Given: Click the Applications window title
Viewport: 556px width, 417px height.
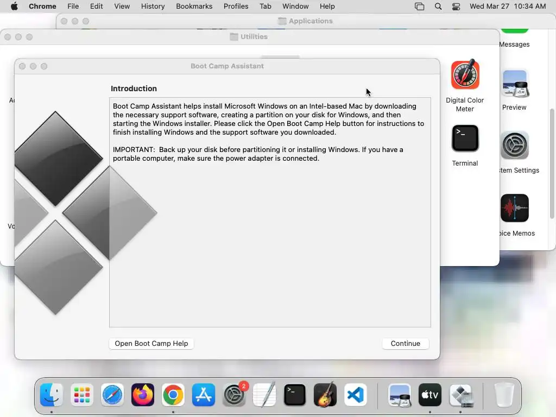Looking at the screenshot, I should pyautogui.click(x=311, y=21).
